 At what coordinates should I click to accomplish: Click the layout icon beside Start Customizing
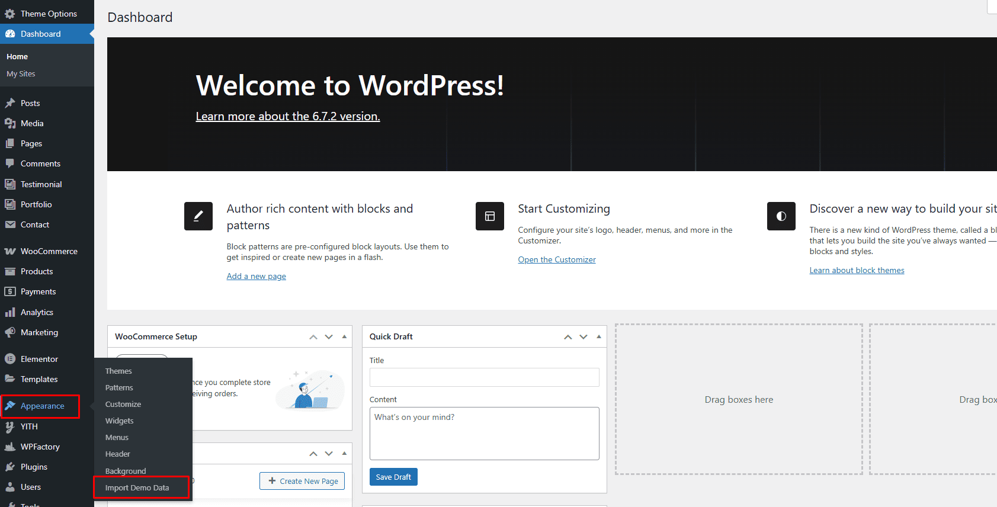(x=490, y=216)
